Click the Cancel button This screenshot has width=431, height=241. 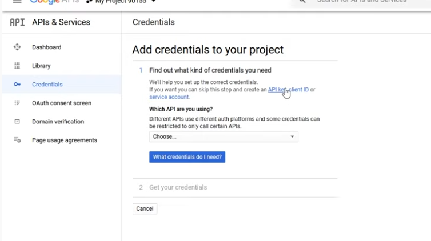(x=145, y=208)
